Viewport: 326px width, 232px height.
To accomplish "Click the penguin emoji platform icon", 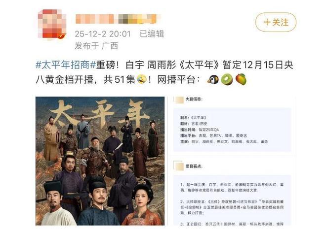I will point(213,79).
